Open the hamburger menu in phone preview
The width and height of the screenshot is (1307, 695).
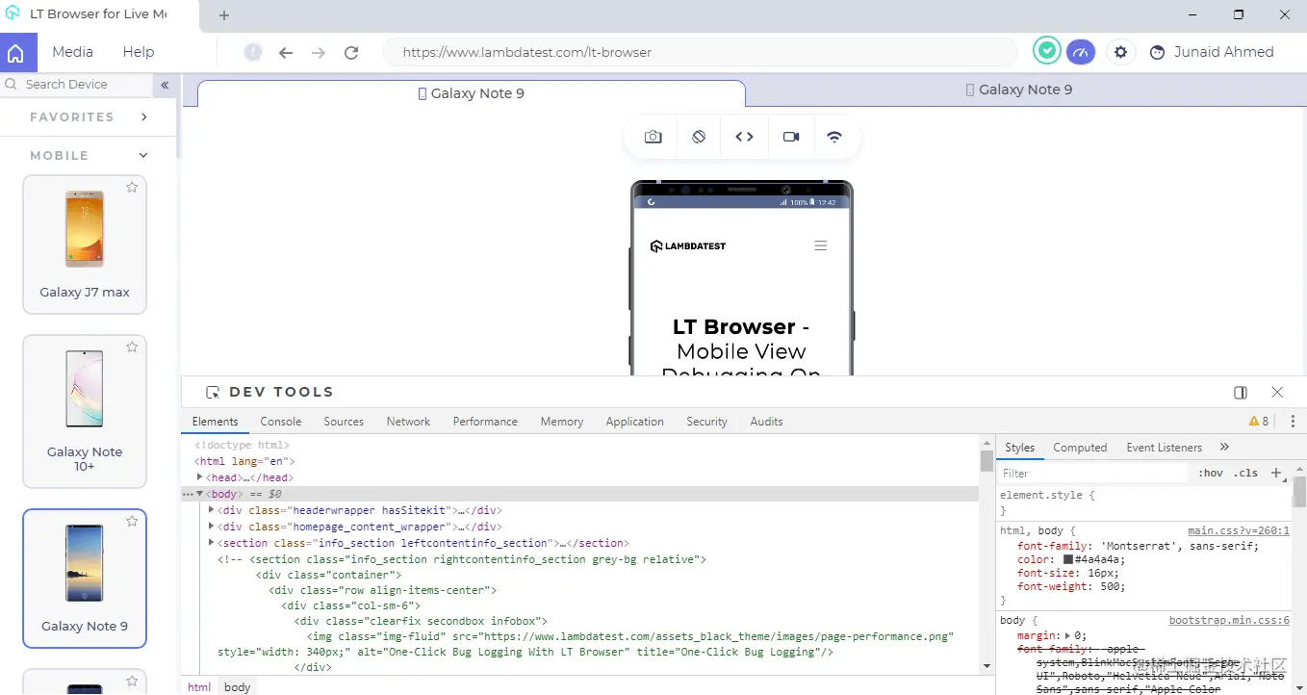(x=821, y=246)
